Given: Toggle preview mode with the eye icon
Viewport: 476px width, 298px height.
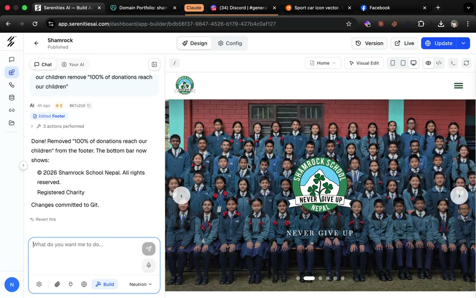Looking at the screenshot, I should click(428, 63).
